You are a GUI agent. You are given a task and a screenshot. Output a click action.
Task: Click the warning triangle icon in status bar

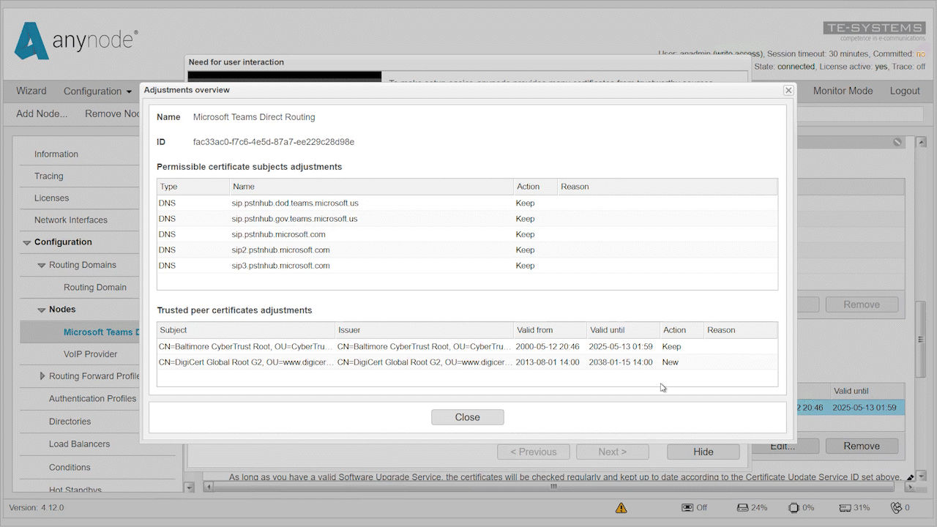(621, 507)
